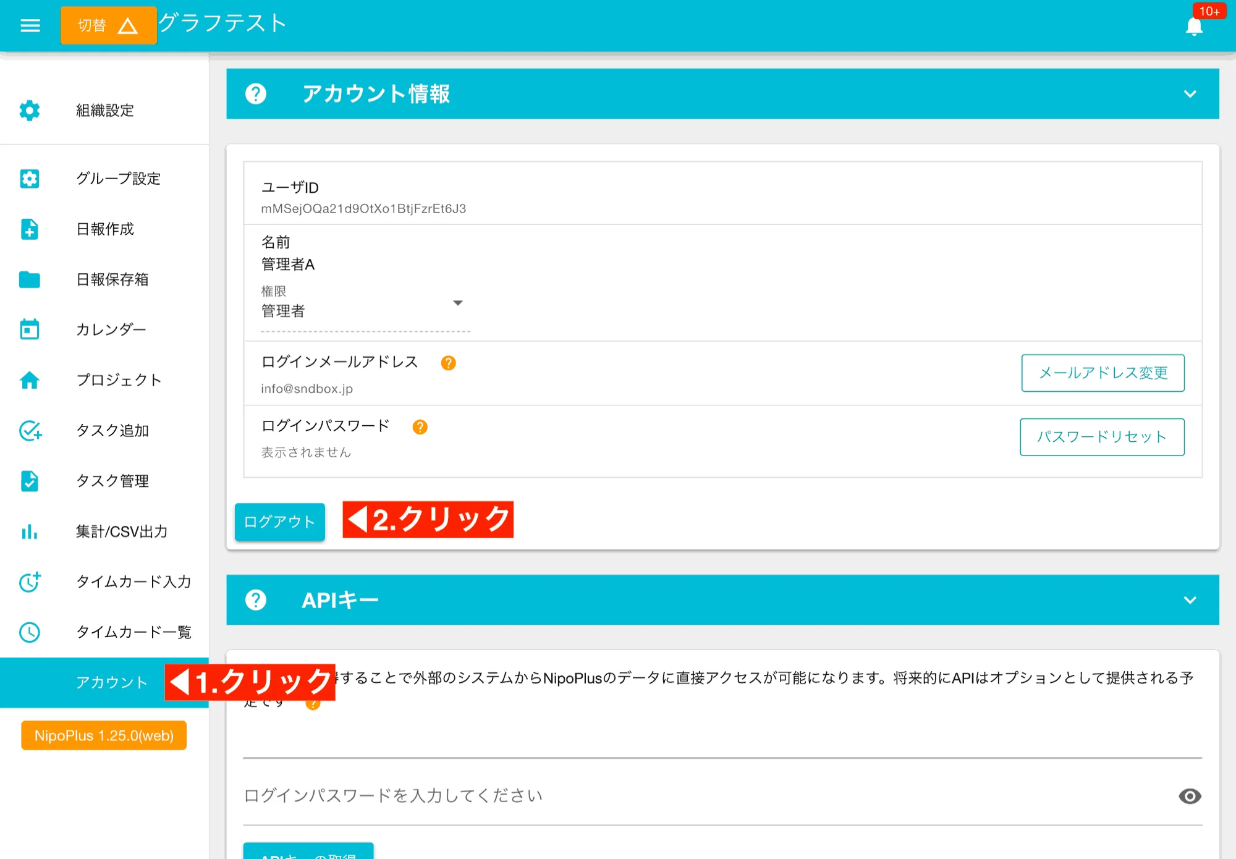
Task: Select アカウント in the sidebar menu
Action: tap(110, 683)
